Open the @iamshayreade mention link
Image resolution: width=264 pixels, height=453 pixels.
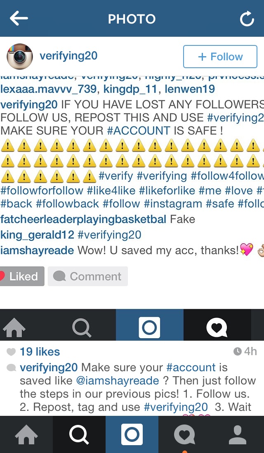coord(118,380)
